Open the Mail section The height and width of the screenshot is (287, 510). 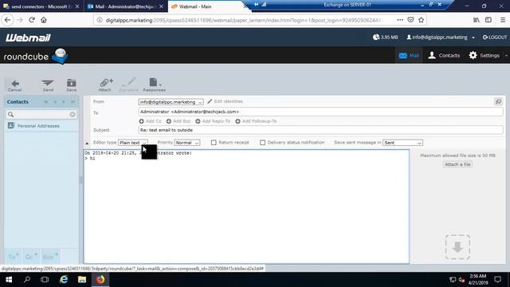click(409, 55)
